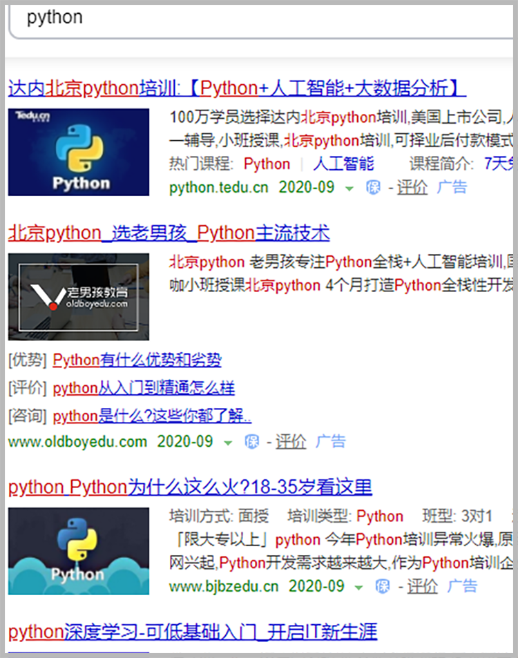Screen dimensions: 518x658
Task: Visit python.tedu.cn green URL
Action: click(219, 187)
